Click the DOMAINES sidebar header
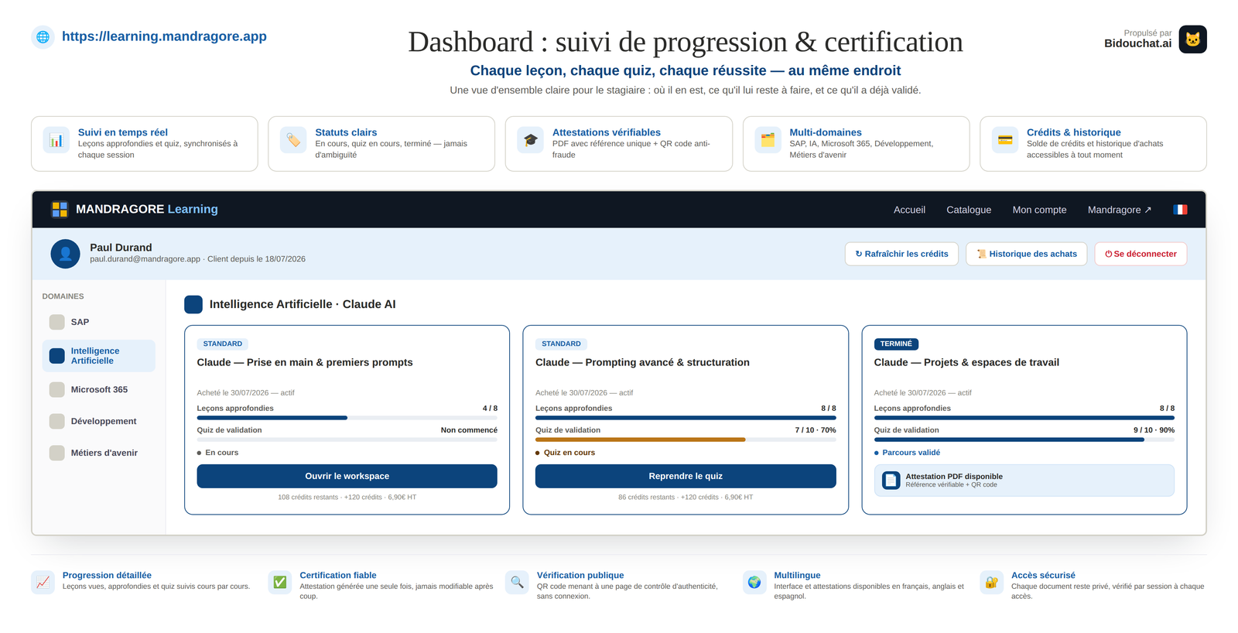This screenshot has width=1238, height=633. (63, 296)
